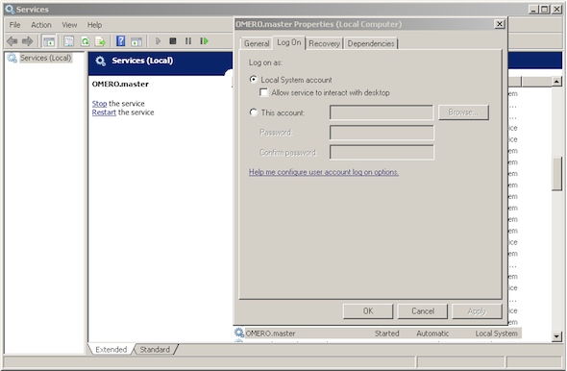The height and width of the screenshot is (371, 567).
Task: Click the Password field
Action: (382, 133)
